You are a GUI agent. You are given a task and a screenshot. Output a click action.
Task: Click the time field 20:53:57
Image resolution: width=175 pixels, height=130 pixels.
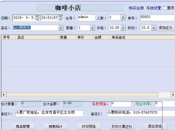pos(49,18)
